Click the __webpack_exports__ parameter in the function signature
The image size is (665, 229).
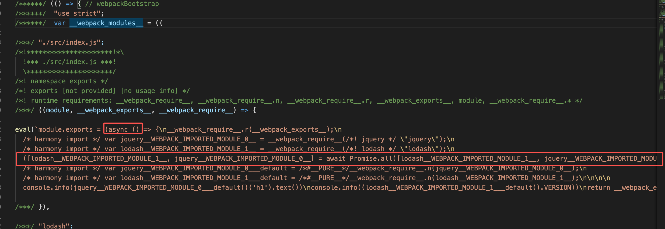114,110
